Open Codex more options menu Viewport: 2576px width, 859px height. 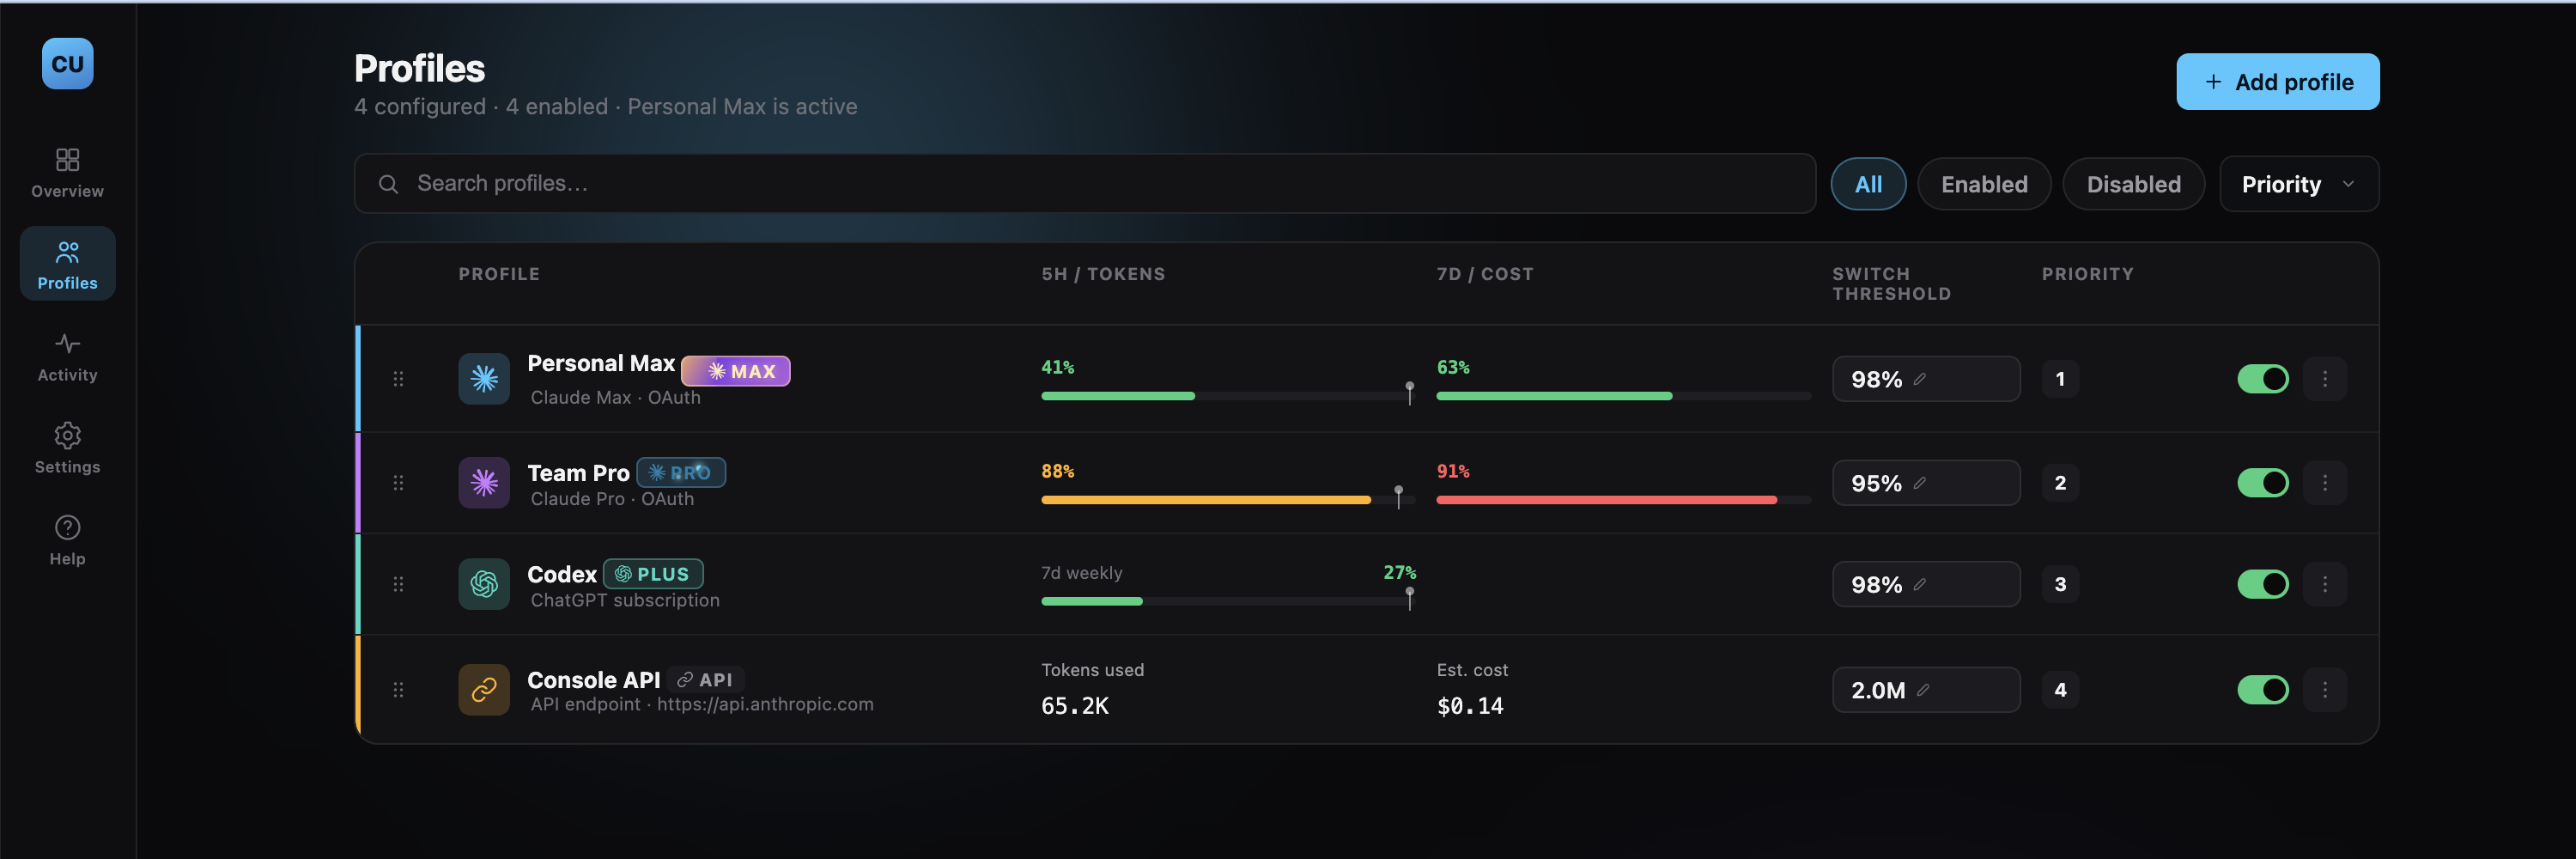pyautogui.click(x=2324, y=584)
